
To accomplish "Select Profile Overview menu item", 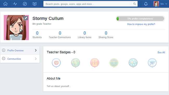I will pyautogui.click(x=20, y=50).
